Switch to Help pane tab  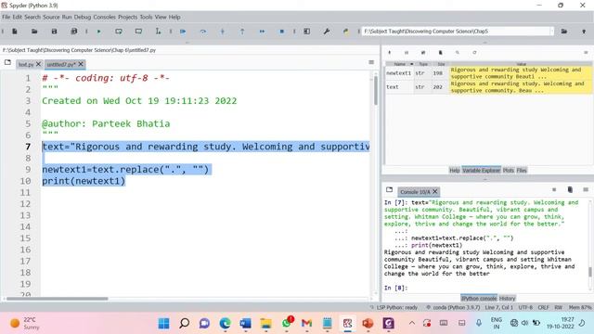pyautogui.click(x=454, y=171)
